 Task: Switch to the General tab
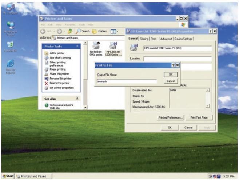point(133,39)
